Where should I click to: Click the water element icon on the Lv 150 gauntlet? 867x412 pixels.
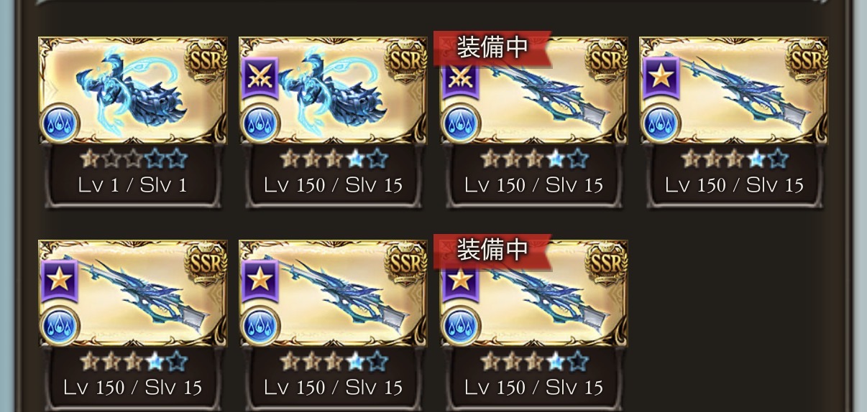260,123
